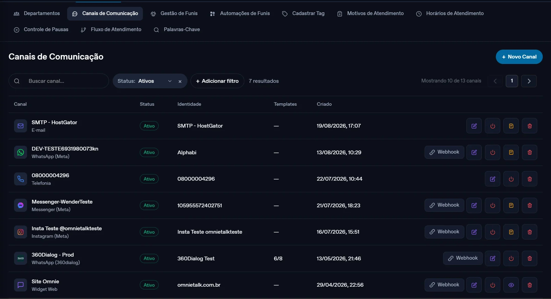Click yellow note icon for Messenger-WenderTeste

pos(511,205)
